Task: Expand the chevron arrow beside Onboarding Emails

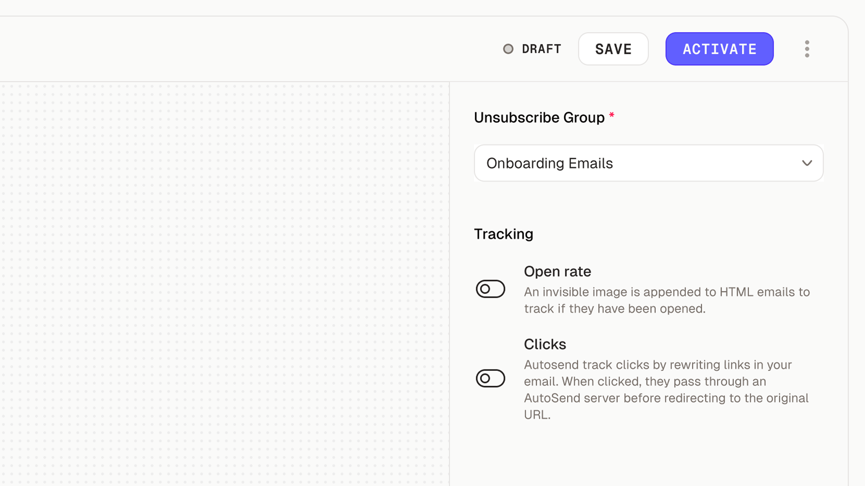Action: pos(807,163)
